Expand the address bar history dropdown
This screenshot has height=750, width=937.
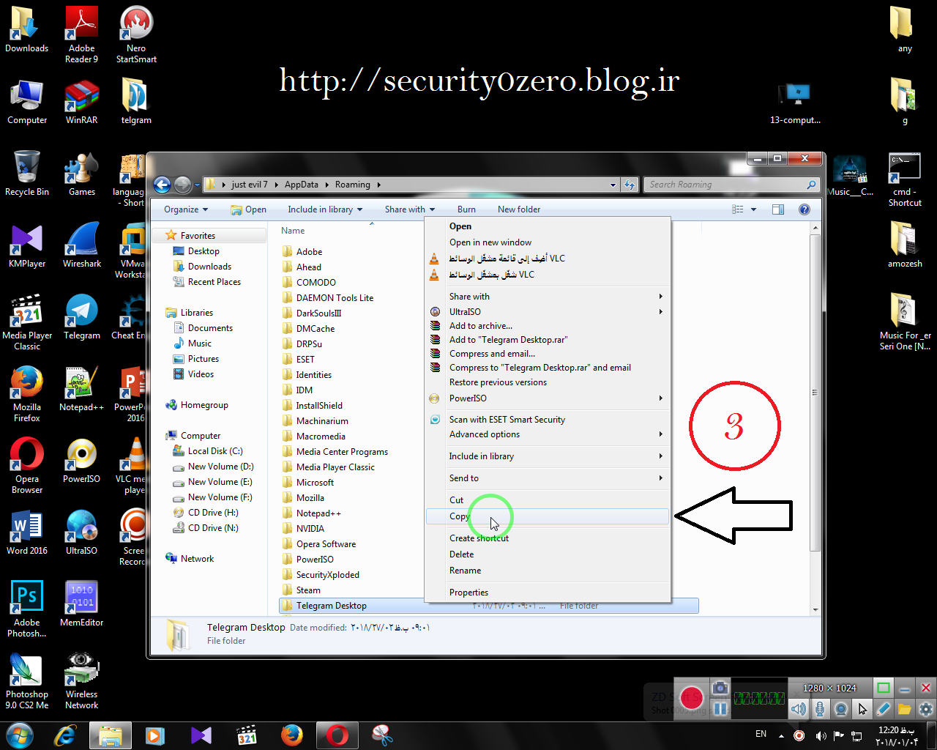[613, 185]
